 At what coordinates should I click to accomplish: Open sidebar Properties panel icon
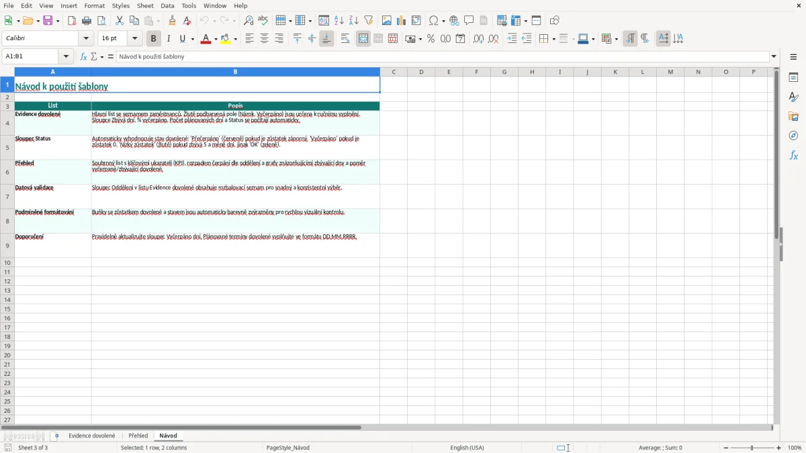click(793, 78)
